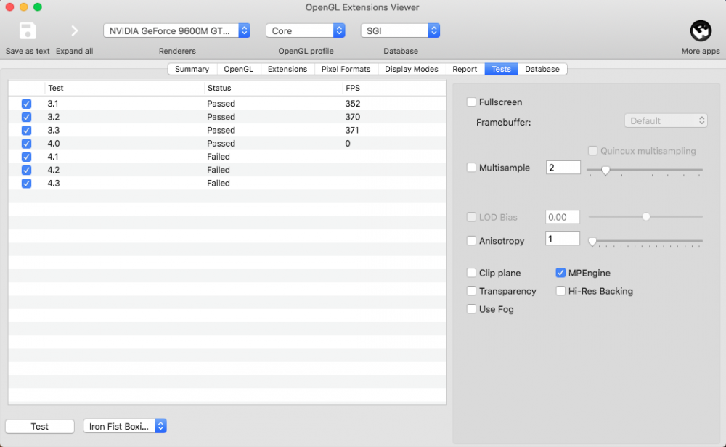Click the green zoom window button
The image size is (726, 447).
coord(38,7)
